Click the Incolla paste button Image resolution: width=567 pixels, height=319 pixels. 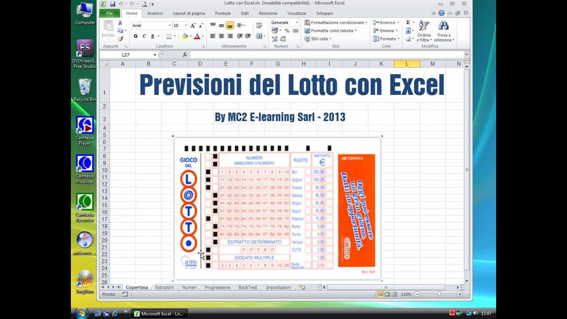(x=108, y=29)
